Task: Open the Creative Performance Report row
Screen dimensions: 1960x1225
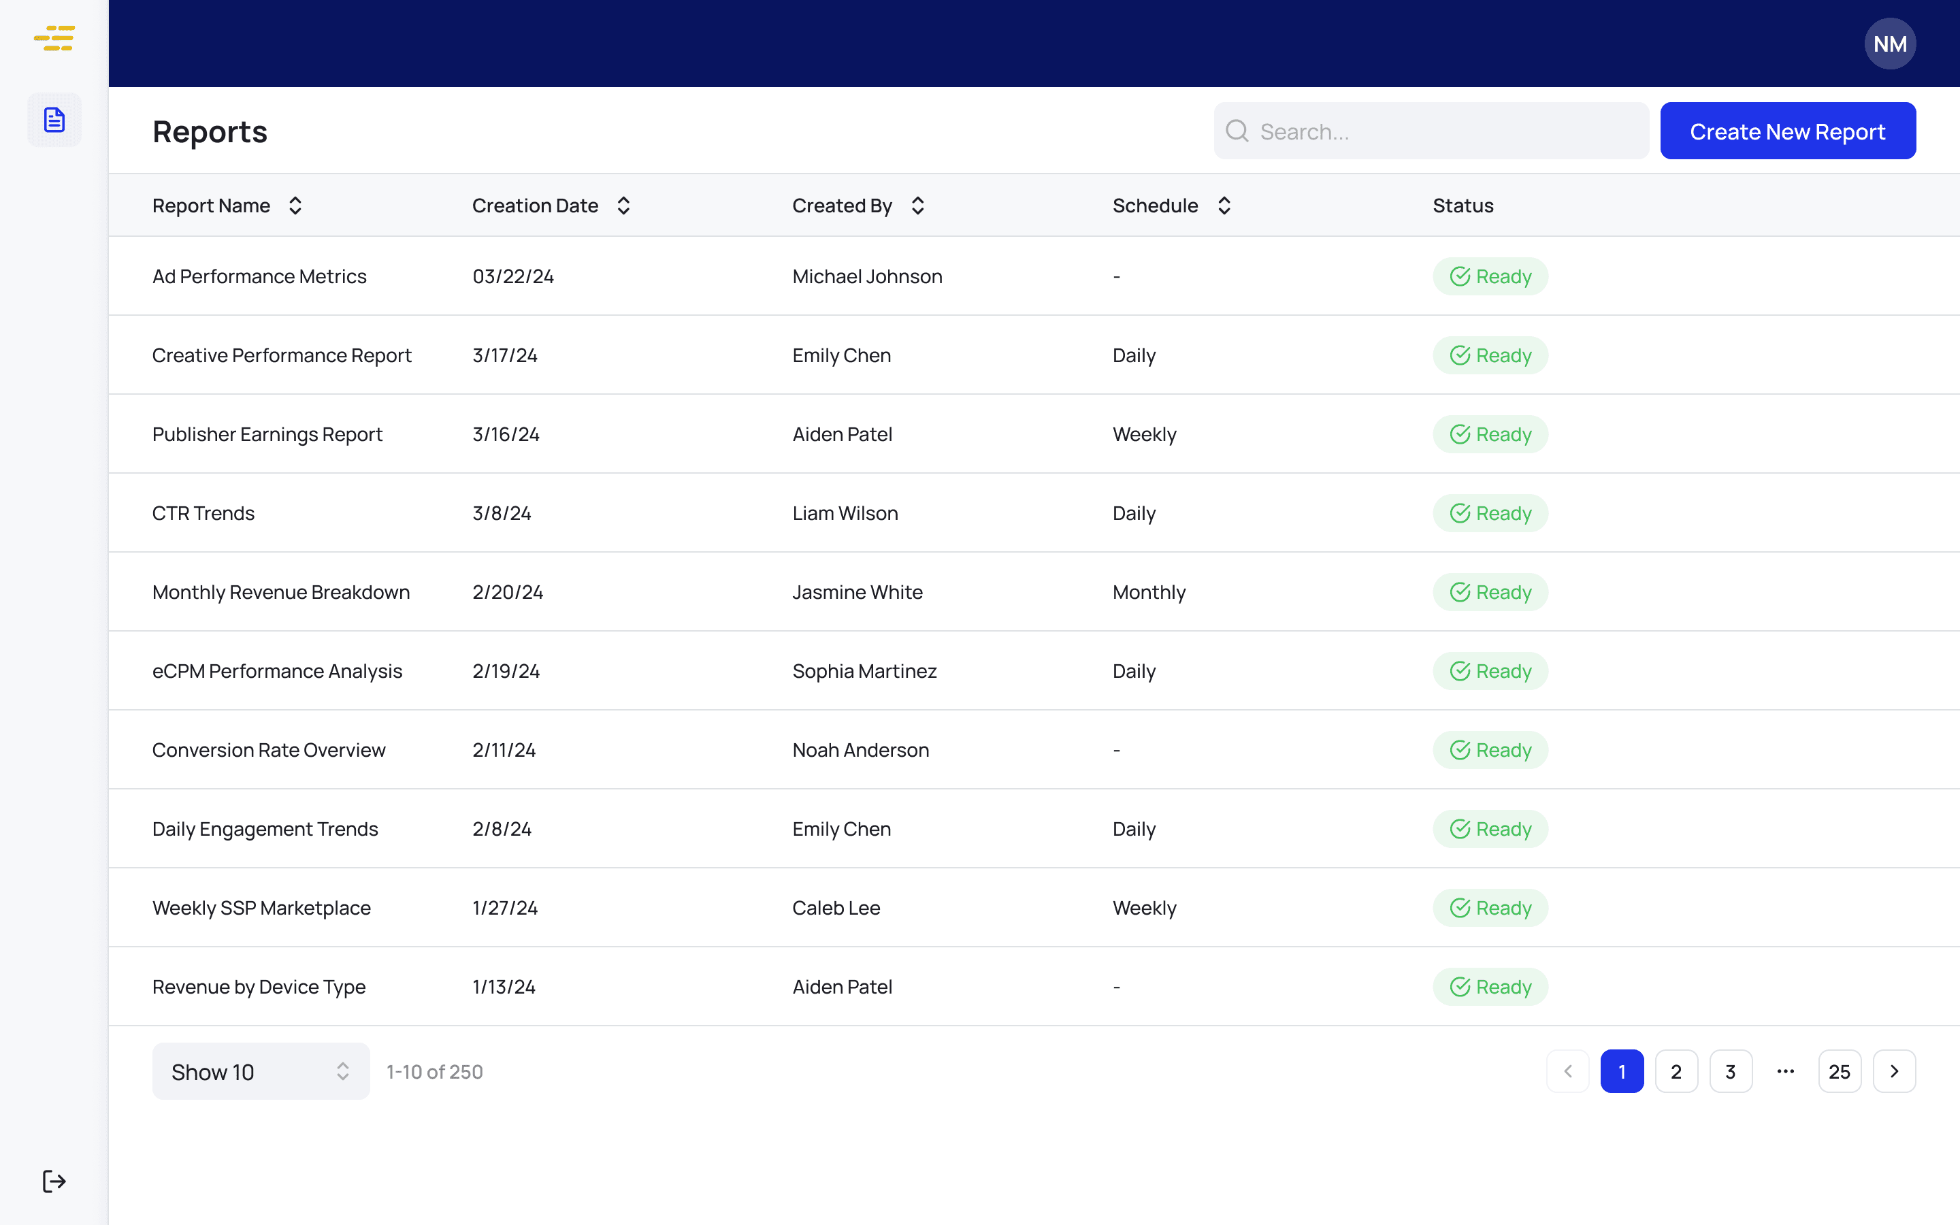Action: pyautogui.click(x=1034, y=355)
